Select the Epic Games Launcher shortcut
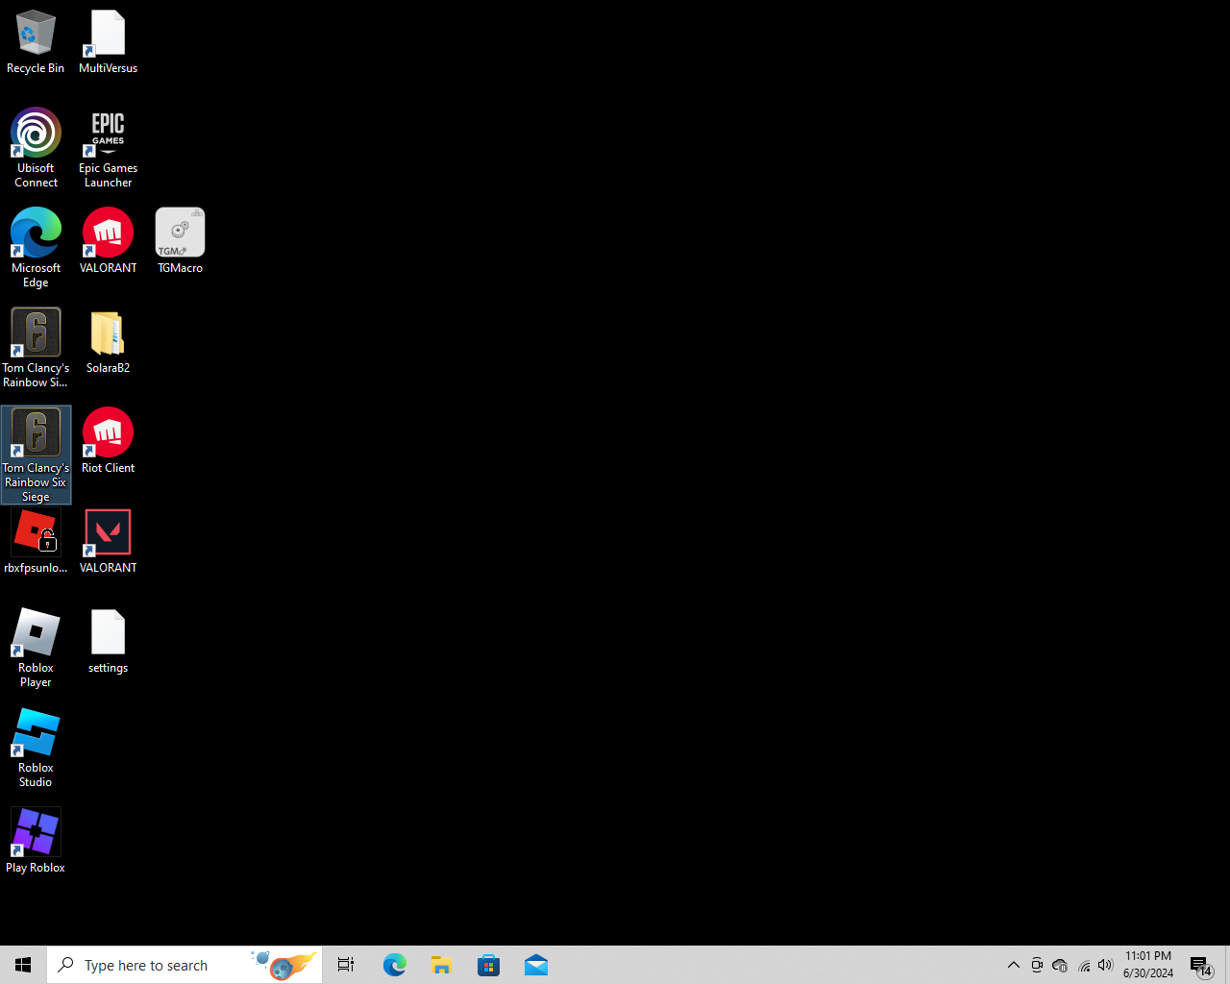The image size is (1230, 984). [108, 148]
